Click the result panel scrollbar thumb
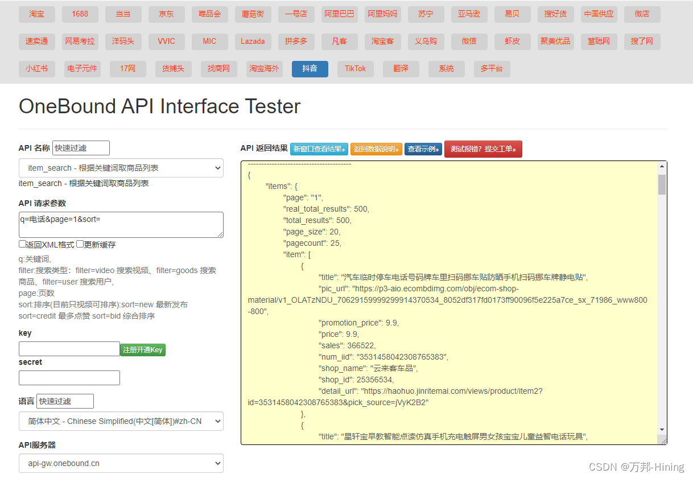The height and width of the screenshot is (478, 693). coord(662,184)
